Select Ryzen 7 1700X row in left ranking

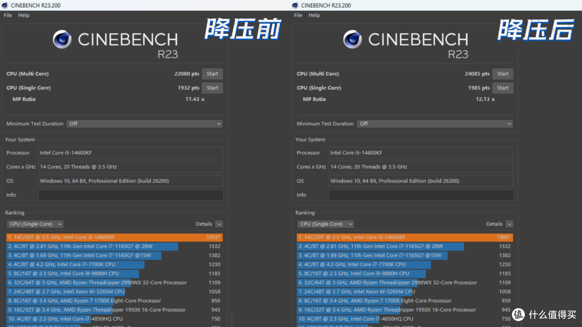pos(114,301)
